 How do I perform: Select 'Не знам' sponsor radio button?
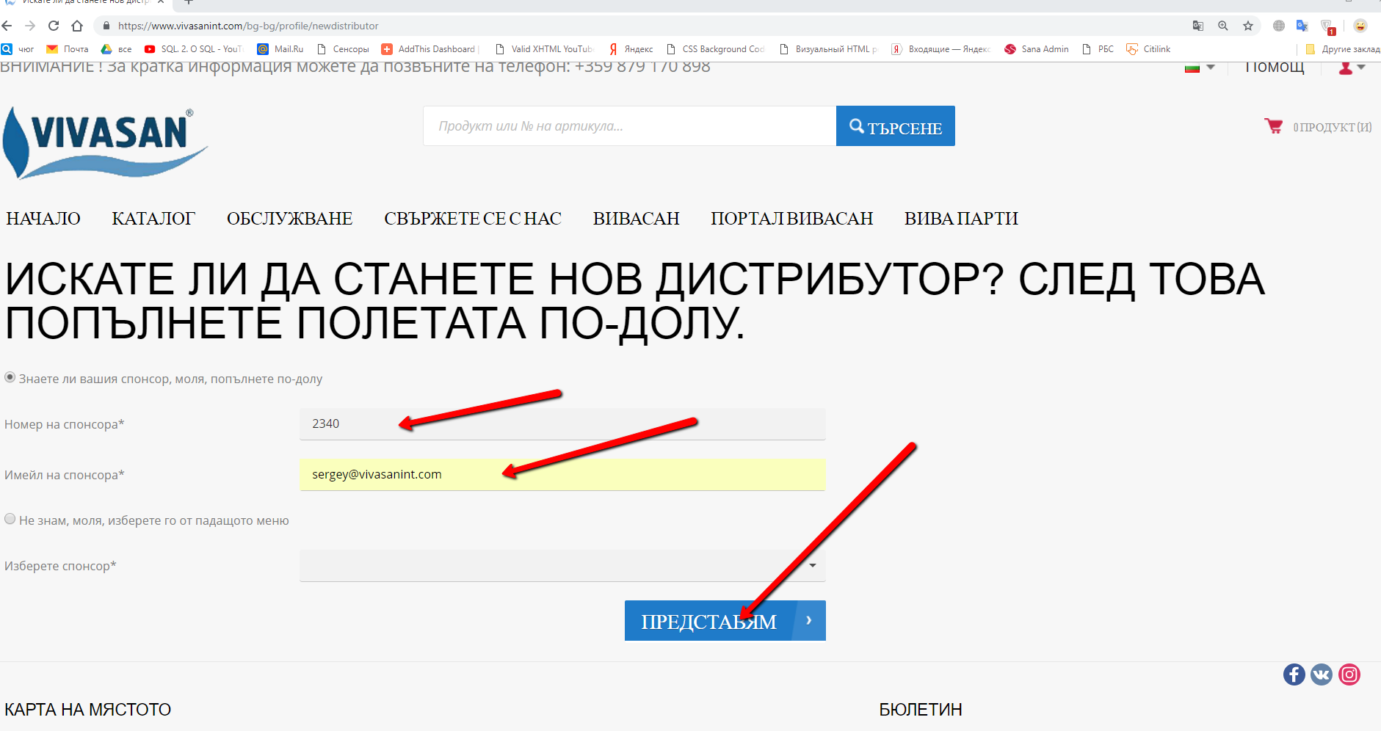click(x=10, y=519)
